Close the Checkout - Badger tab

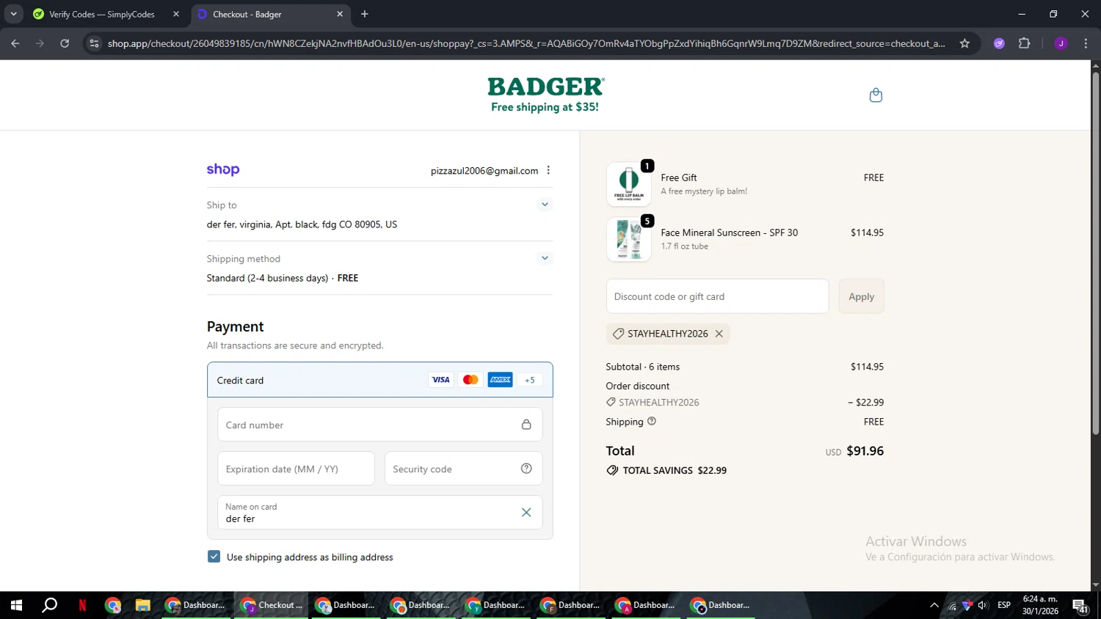[x=340, y=14]
